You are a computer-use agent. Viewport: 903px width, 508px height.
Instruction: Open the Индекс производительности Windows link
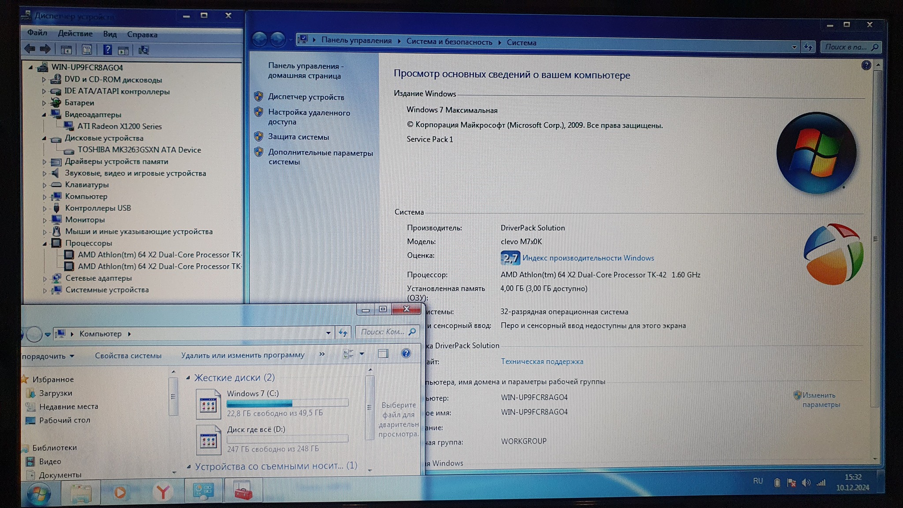coord(588,258)
